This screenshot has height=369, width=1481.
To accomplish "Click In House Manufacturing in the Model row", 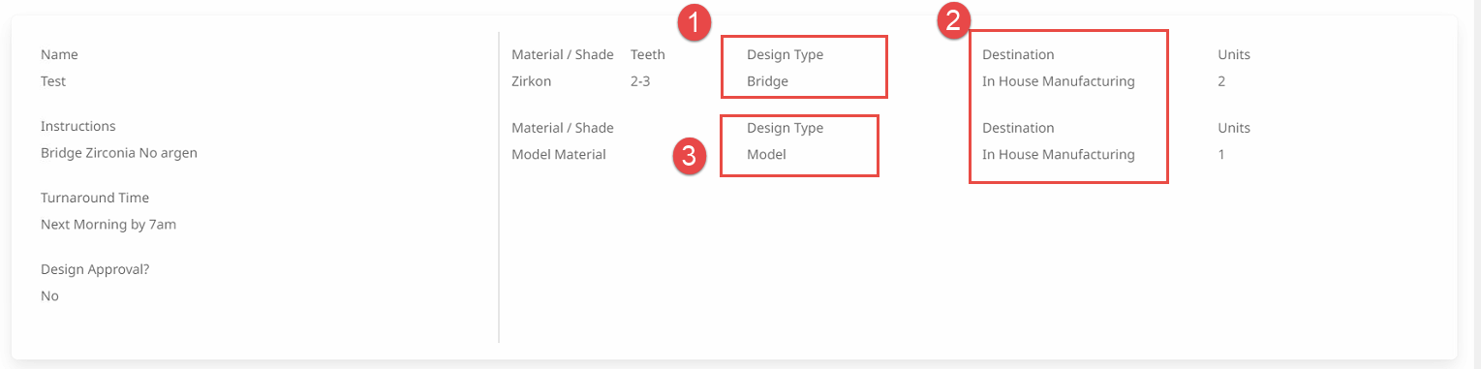I will click(1059, 154).
